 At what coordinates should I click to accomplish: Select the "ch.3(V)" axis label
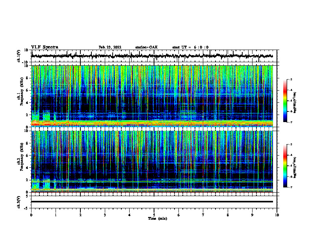(x=19, y=202)
